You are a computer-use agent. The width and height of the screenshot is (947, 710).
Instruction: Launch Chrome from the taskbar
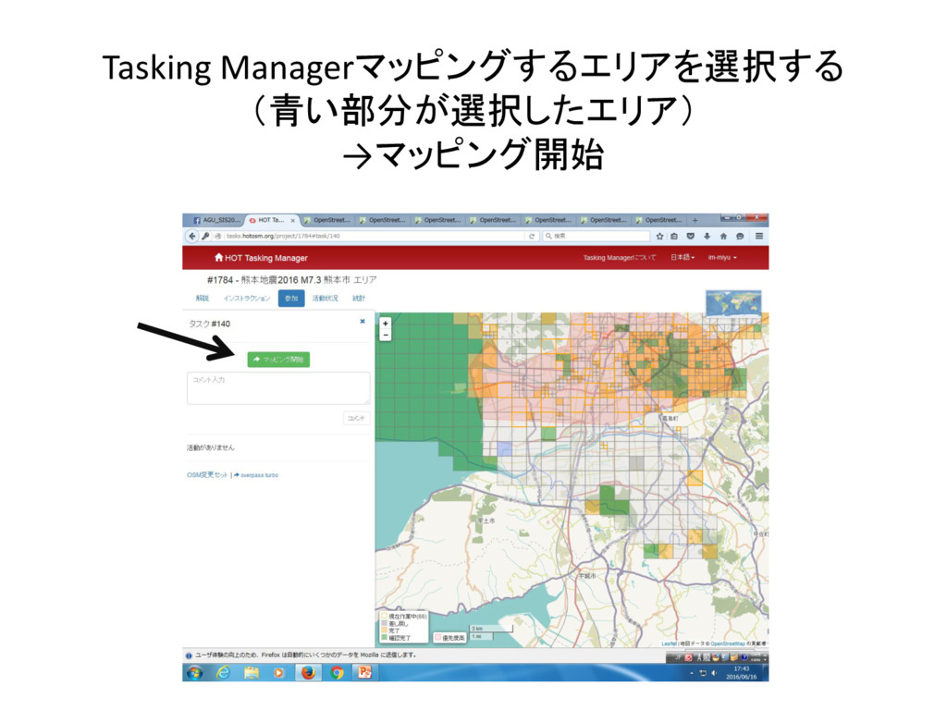(337, 673)
